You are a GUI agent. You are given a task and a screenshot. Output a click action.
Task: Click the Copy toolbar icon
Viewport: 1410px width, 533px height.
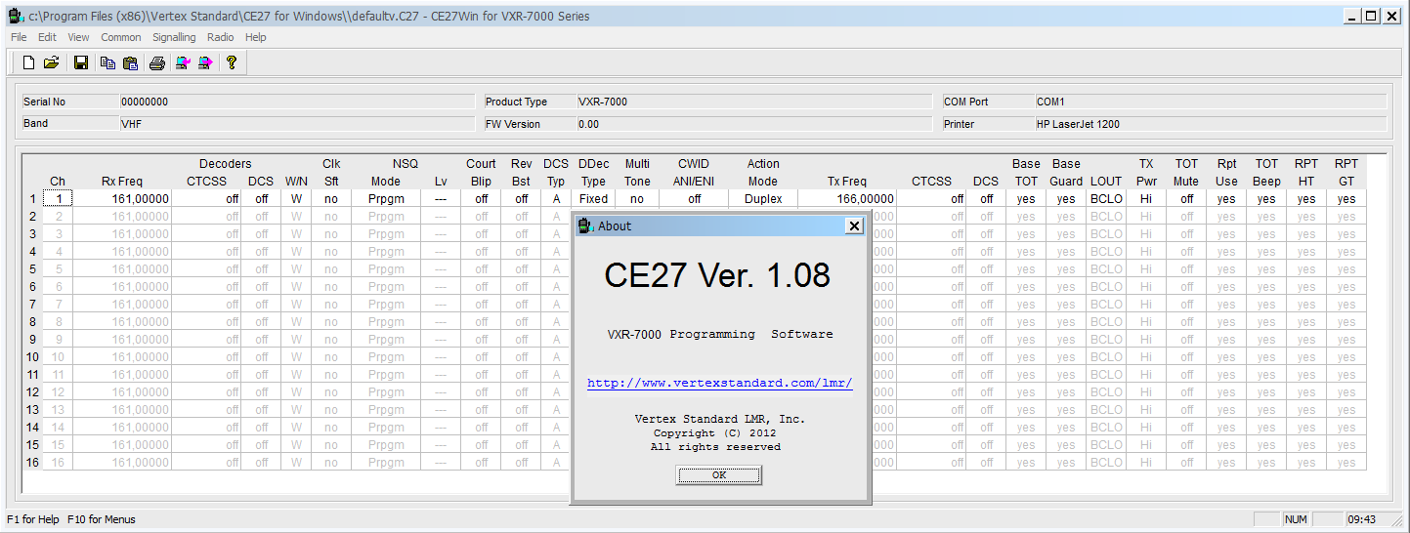pyautogui.click(x=107, y=62)
